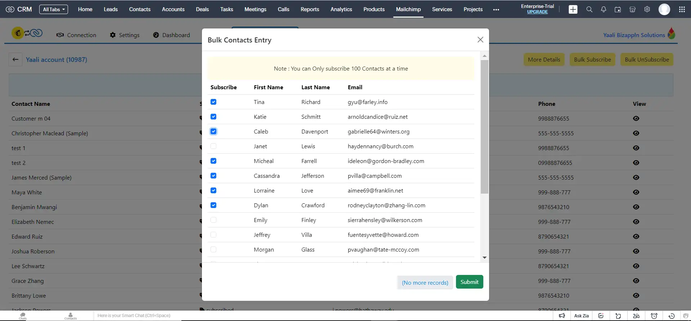The image size is (691, 321).
Task: Click the recent history clock icon
Action: tap(672, 316)
